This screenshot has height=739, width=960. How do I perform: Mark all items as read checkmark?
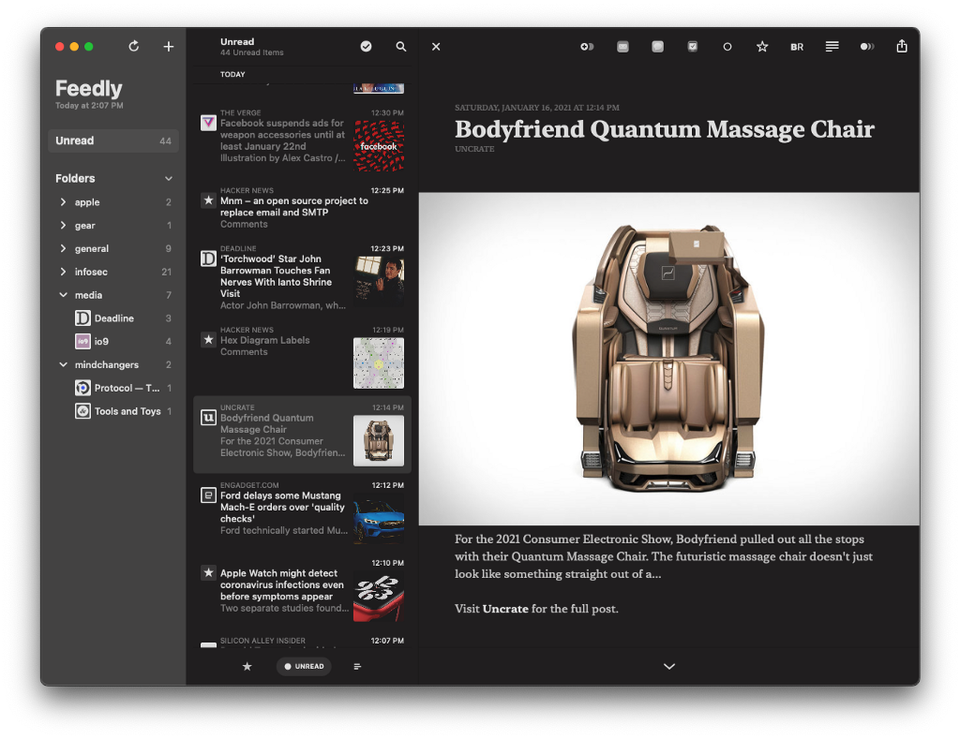pos(367,47)
